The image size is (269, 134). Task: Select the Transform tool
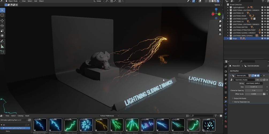2,35
